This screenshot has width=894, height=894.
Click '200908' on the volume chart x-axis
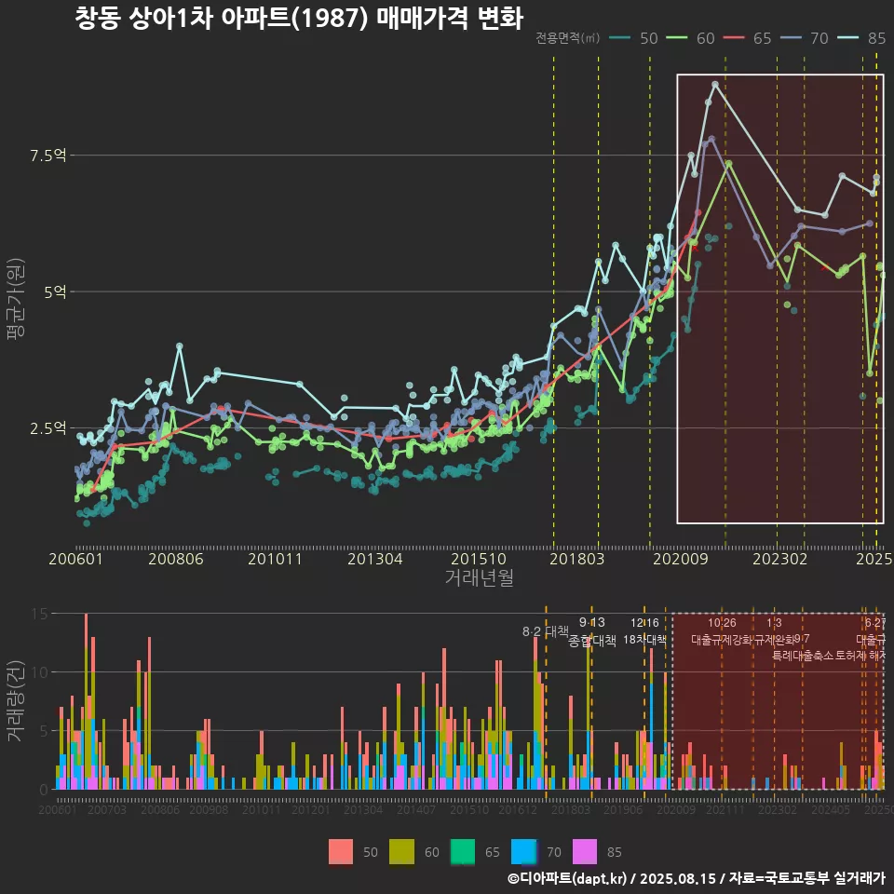point(209,809)
